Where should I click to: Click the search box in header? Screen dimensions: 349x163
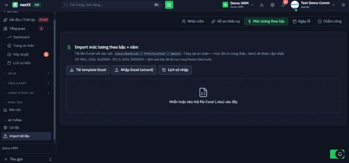[112, 5]
